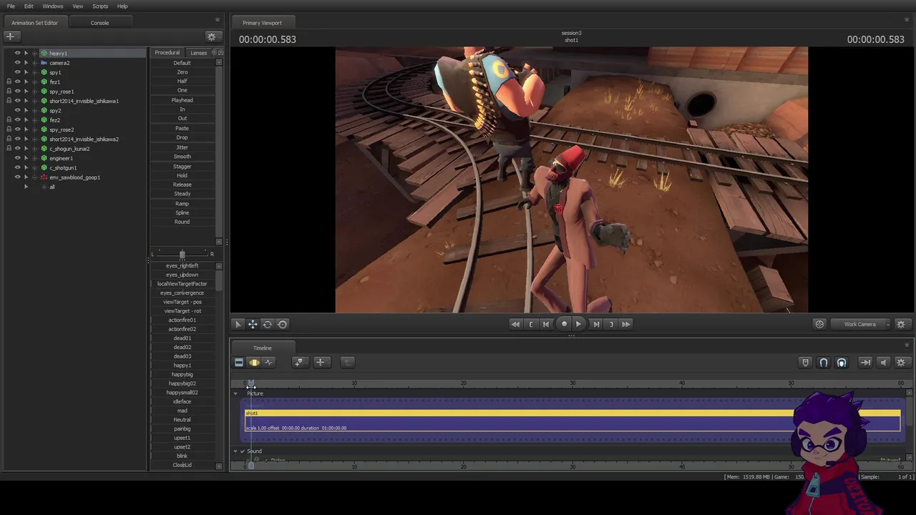Mute timeline audio with speaker icon
Screen dimensions: 916x515
click(x=883, y=363)
